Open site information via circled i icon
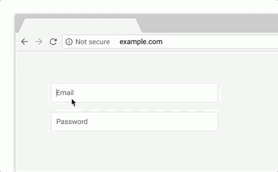This screenshot has height=172, width=278. [x=69, y=42]
